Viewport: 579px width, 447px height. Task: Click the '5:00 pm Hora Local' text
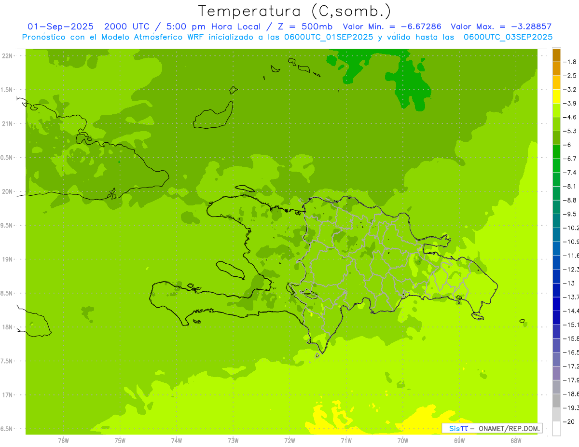(x=215, y=27)
